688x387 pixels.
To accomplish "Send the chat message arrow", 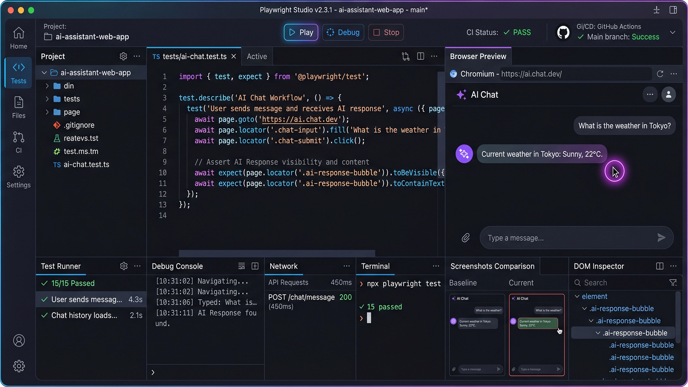I will pos(661,238).
